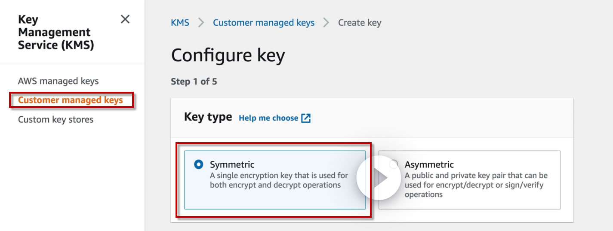This screenshot has height=231, width=613.
Task: Navigate to the KMS breadcrumb link
Action: coord(180,23)
